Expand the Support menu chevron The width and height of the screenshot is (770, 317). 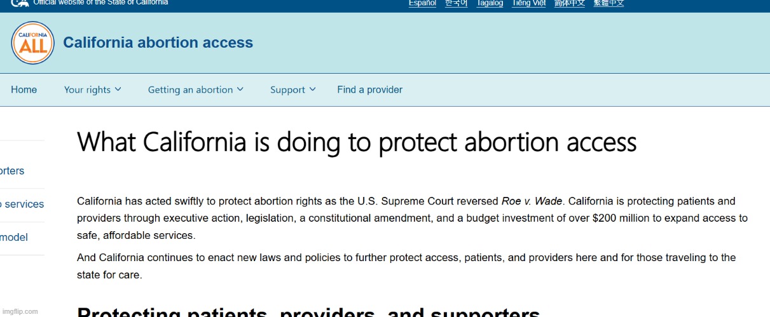[x=312, y=90]
